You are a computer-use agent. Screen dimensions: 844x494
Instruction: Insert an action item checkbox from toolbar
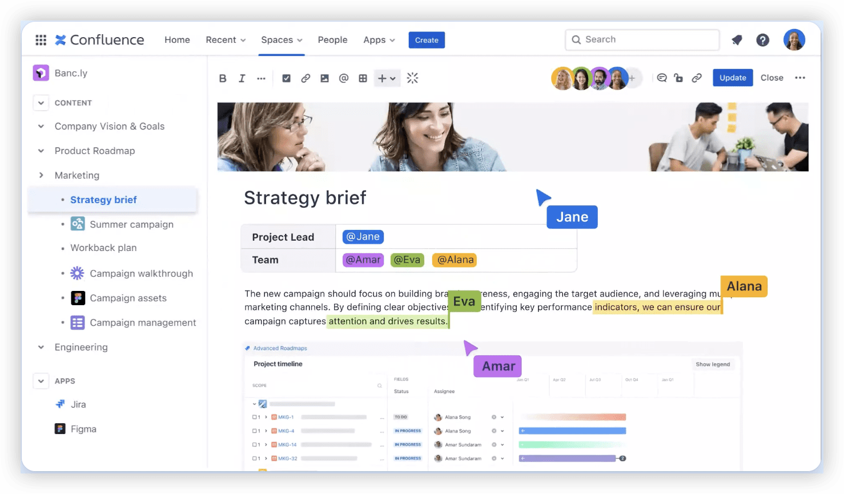286,78
